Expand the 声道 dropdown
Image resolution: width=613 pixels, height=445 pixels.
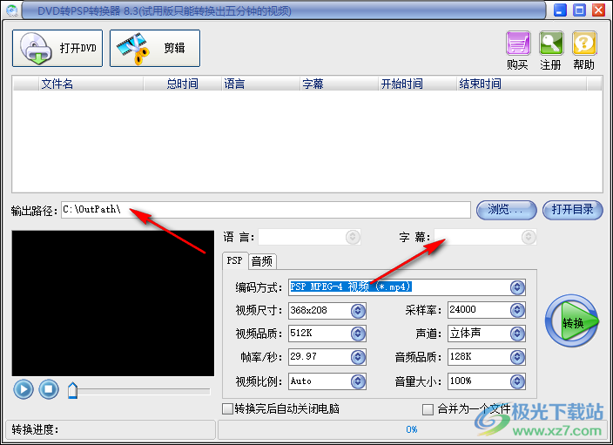tap(517, 334)
